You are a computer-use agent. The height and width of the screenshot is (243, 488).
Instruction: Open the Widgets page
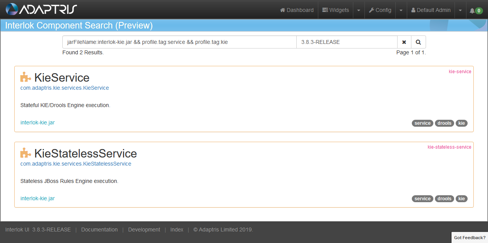pyautogui.click(x=336, y=10)
